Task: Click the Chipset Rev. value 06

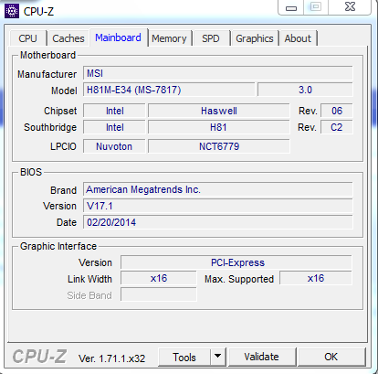Action: coord(337,111)
